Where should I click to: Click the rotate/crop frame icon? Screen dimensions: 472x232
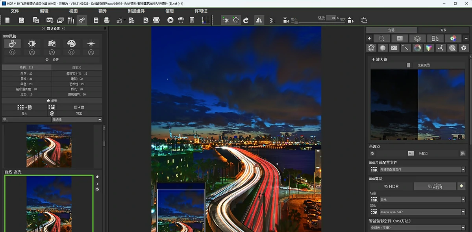[364, 20]
